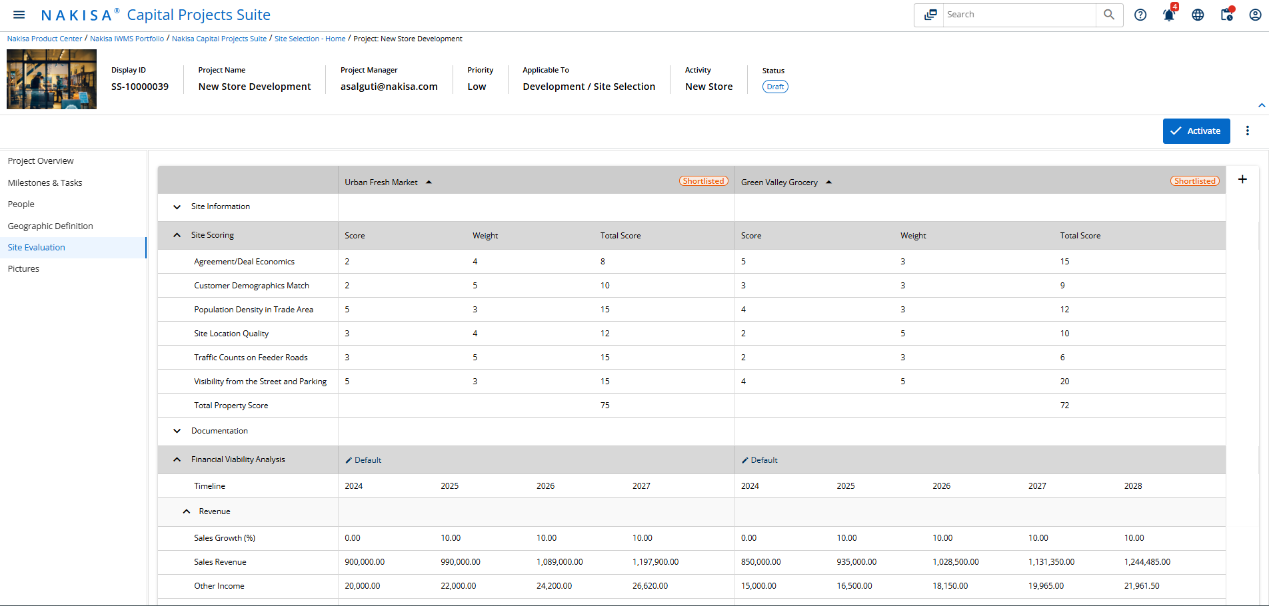Edit Default scenario under Green Valley Grocery
The height and width of the screenshot is (606, 1269).
click(x=760, y=460)
